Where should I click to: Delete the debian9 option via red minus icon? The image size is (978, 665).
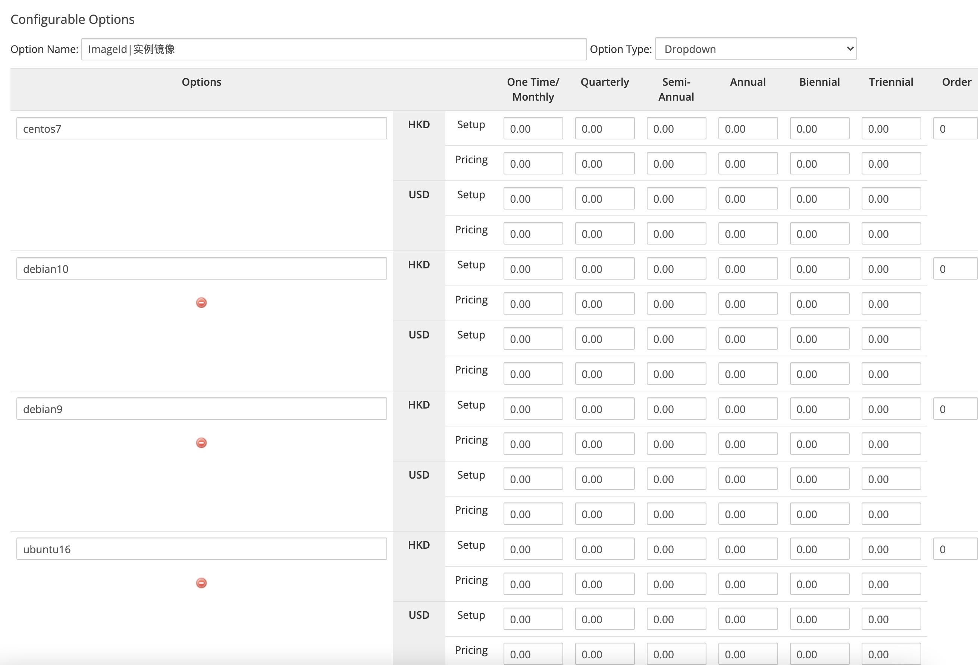coord(201,442)
